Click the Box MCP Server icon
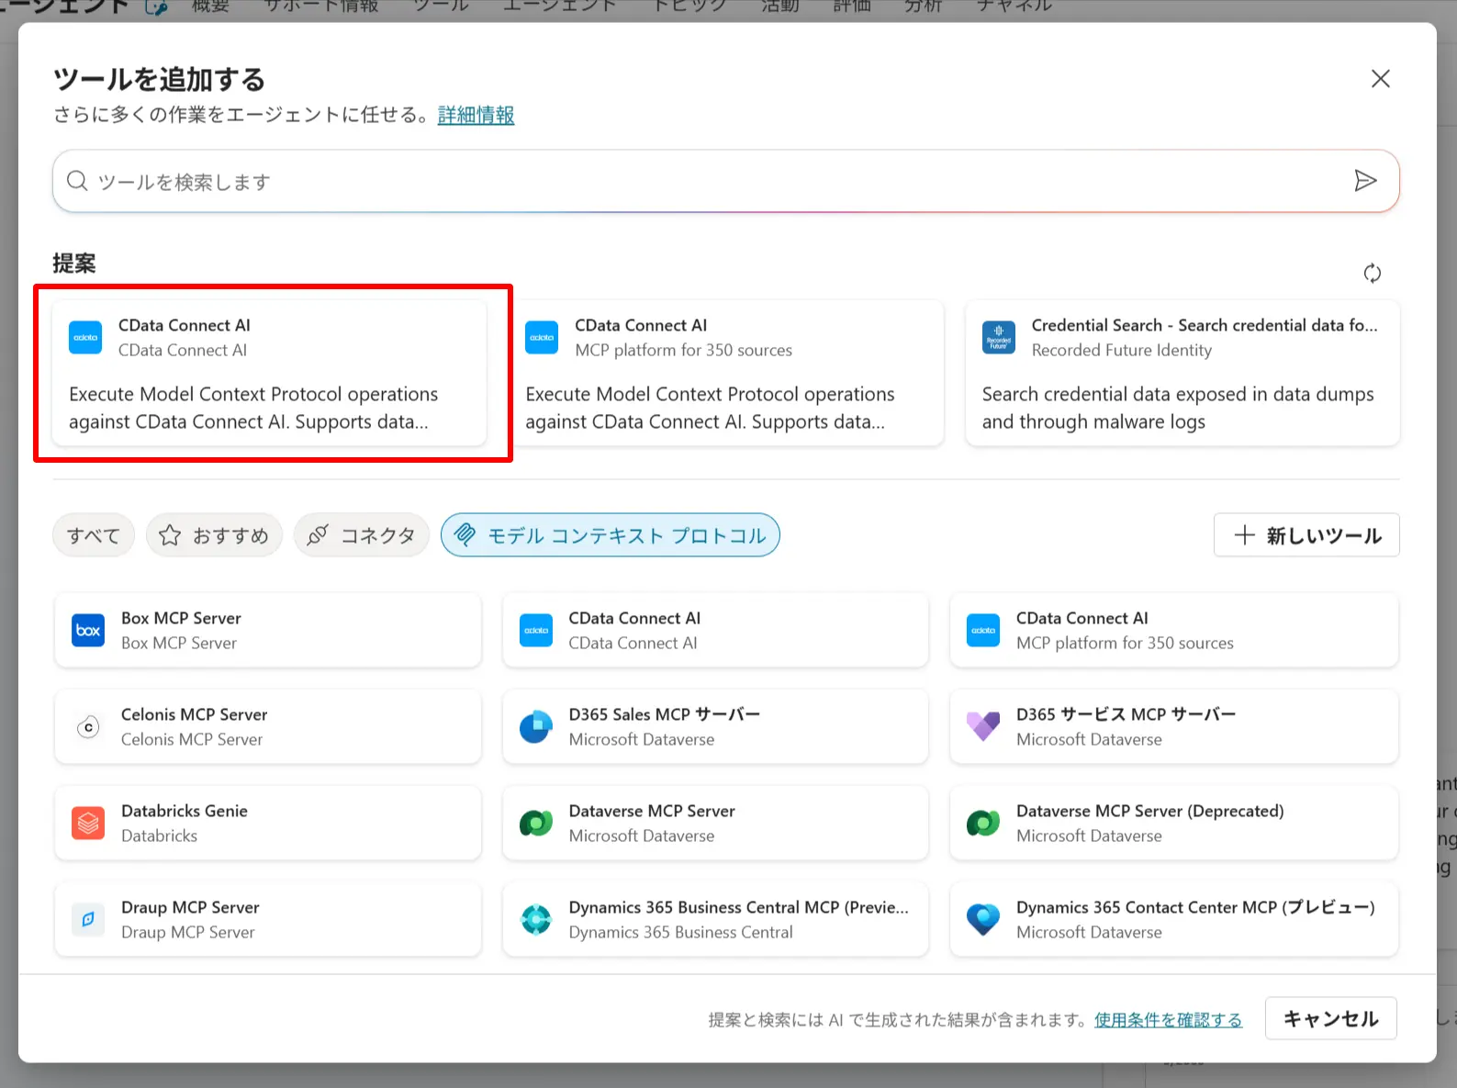The image size is (1457, 1088). point(88,631)
